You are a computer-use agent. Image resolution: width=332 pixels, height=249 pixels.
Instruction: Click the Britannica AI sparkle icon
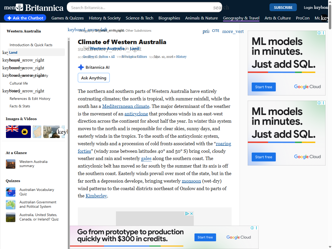coord(81,67)
